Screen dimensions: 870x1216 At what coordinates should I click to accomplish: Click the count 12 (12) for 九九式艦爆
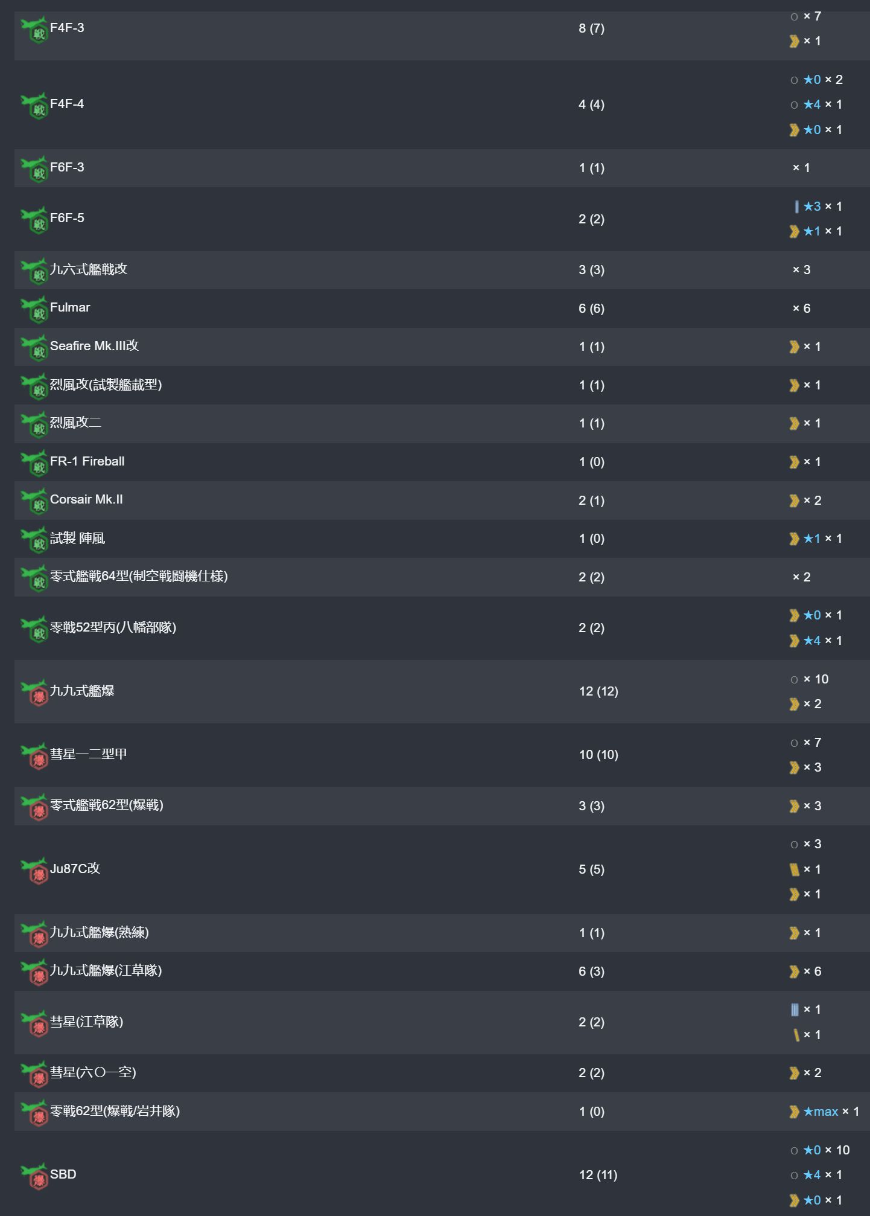[x=599, y=691]
